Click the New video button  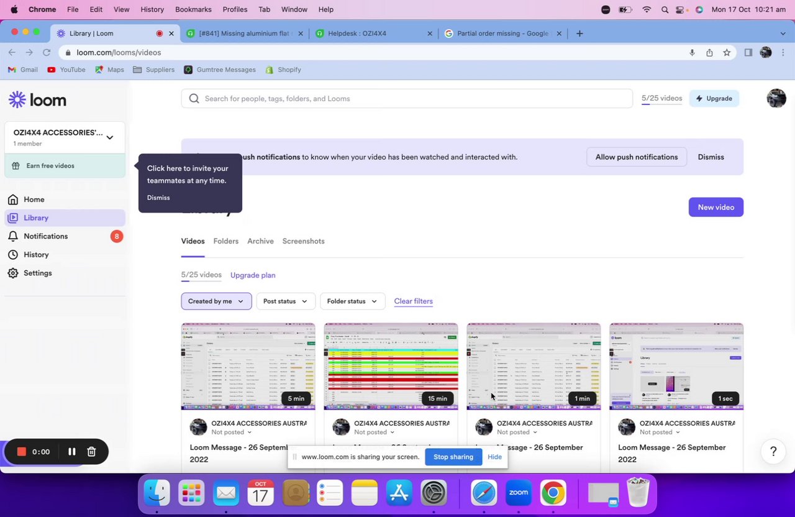point(715,208)
